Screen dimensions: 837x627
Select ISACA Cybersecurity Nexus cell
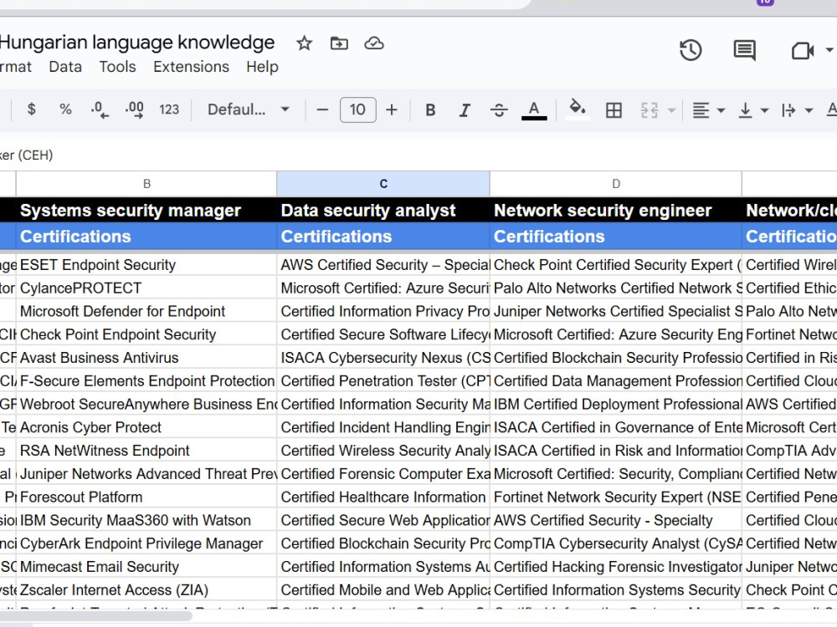383,358
